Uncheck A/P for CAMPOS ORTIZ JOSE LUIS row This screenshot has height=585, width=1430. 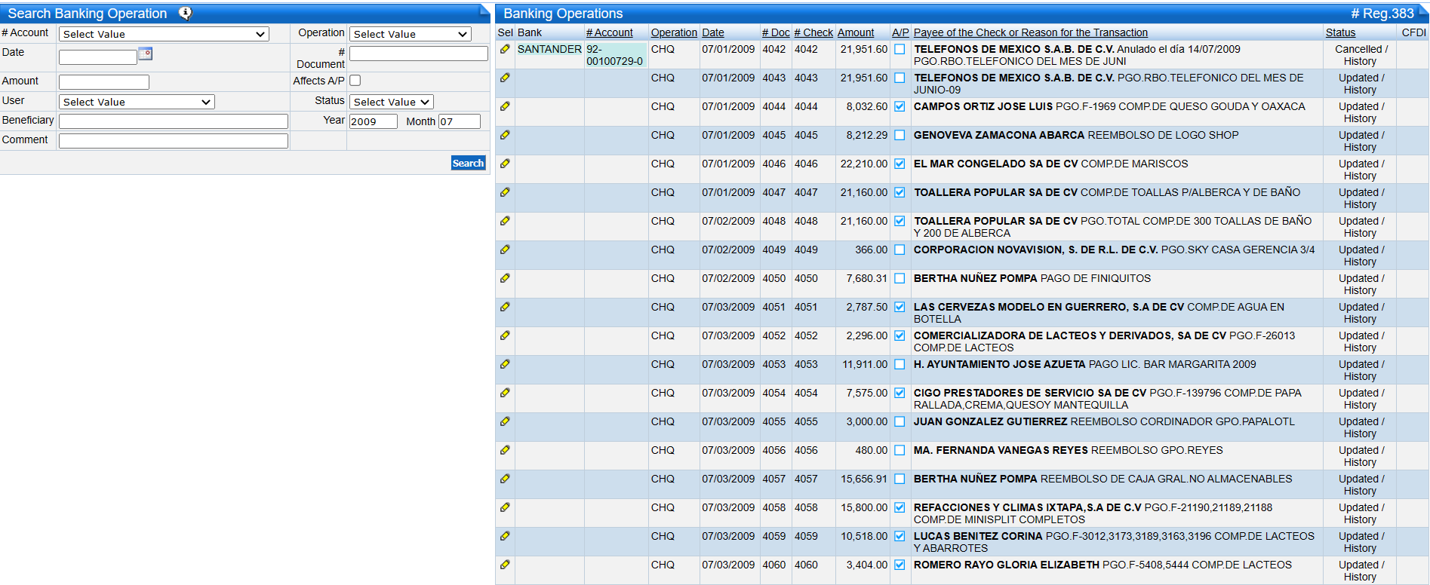point(900,106)
